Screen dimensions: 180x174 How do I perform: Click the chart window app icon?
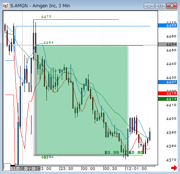click(x=6, y=6)
